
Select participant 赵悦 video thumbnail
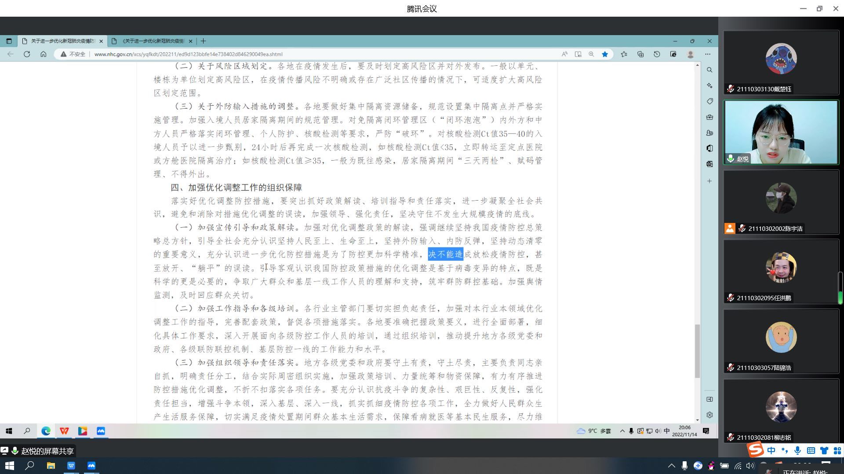click(x=781, y=132)
